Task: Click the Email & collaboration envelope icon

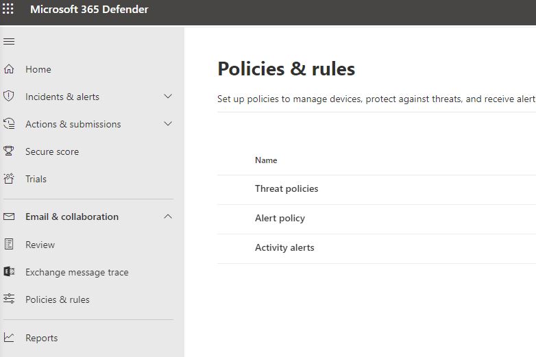Action: point(9,217)
